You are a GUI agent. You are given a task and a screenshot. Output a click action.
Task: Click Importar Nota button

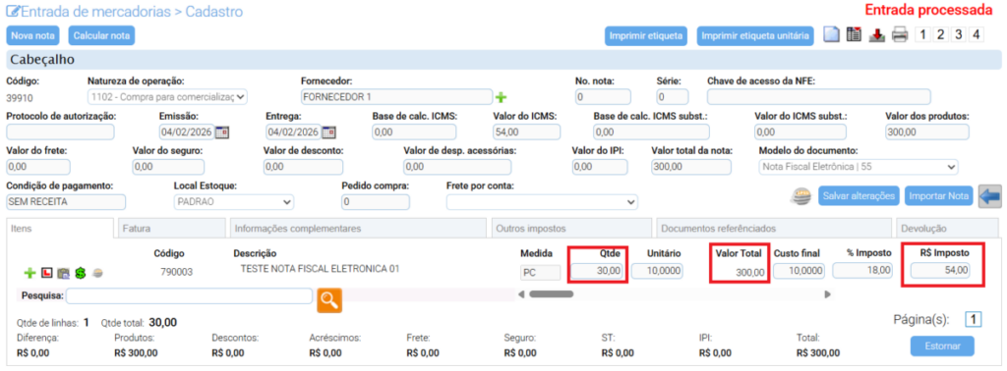tap(938, 196)
